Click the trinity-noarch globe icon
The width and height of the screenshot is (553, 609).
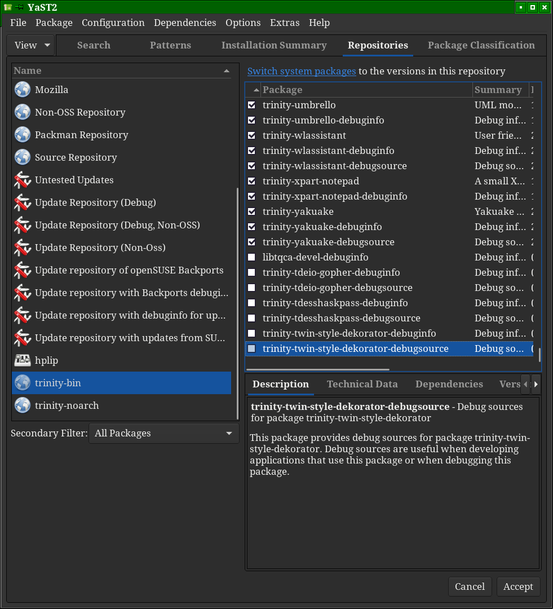(x=23, y=405)
